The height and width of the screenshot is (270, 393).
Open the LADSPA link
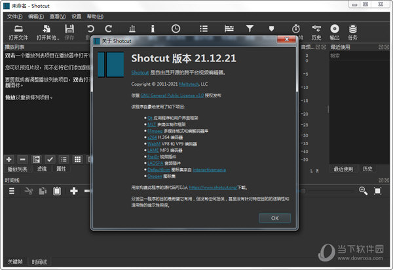155,163
